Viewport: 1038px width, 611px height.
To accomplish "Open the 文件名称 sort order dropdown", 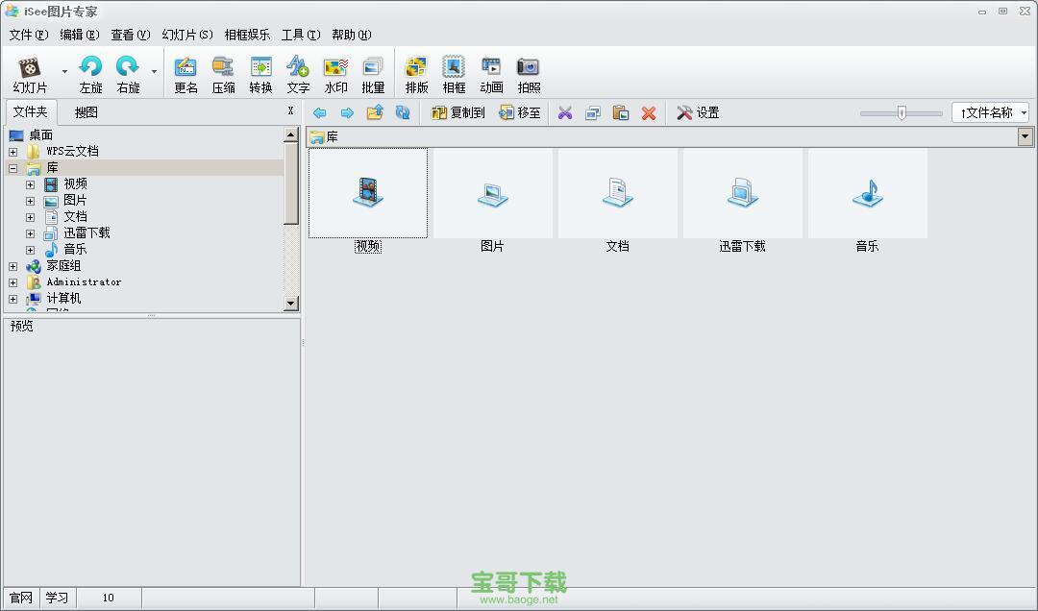I will [993, 111].
